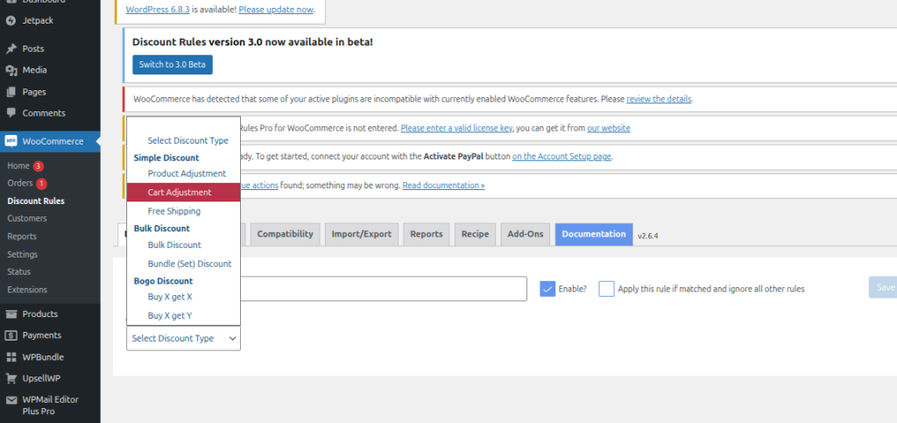The image size is (897, 423).
Task: Open the Add-Ons tab
Action: tap(526, 235)
